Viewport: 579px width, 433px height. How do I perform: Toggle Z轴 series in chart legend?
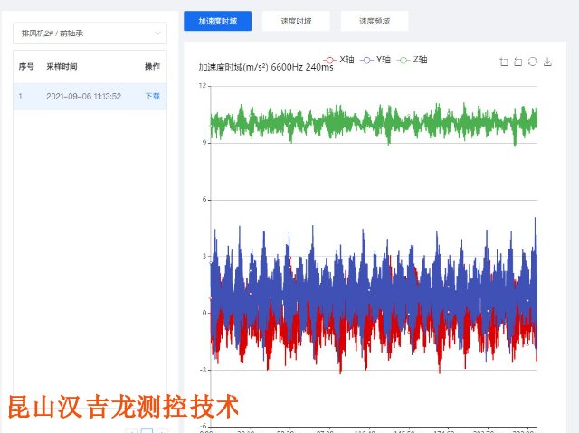413,60
